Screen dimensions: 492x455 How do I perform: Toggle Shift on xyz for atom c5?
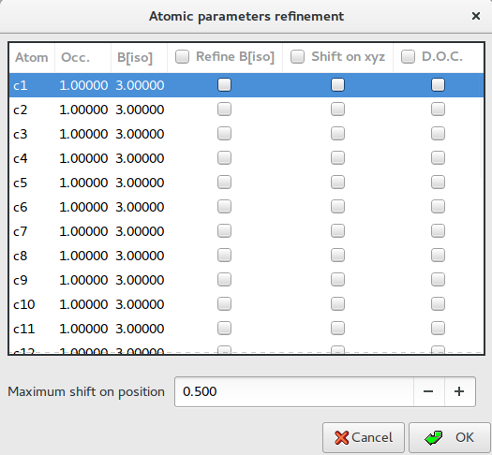338,183
